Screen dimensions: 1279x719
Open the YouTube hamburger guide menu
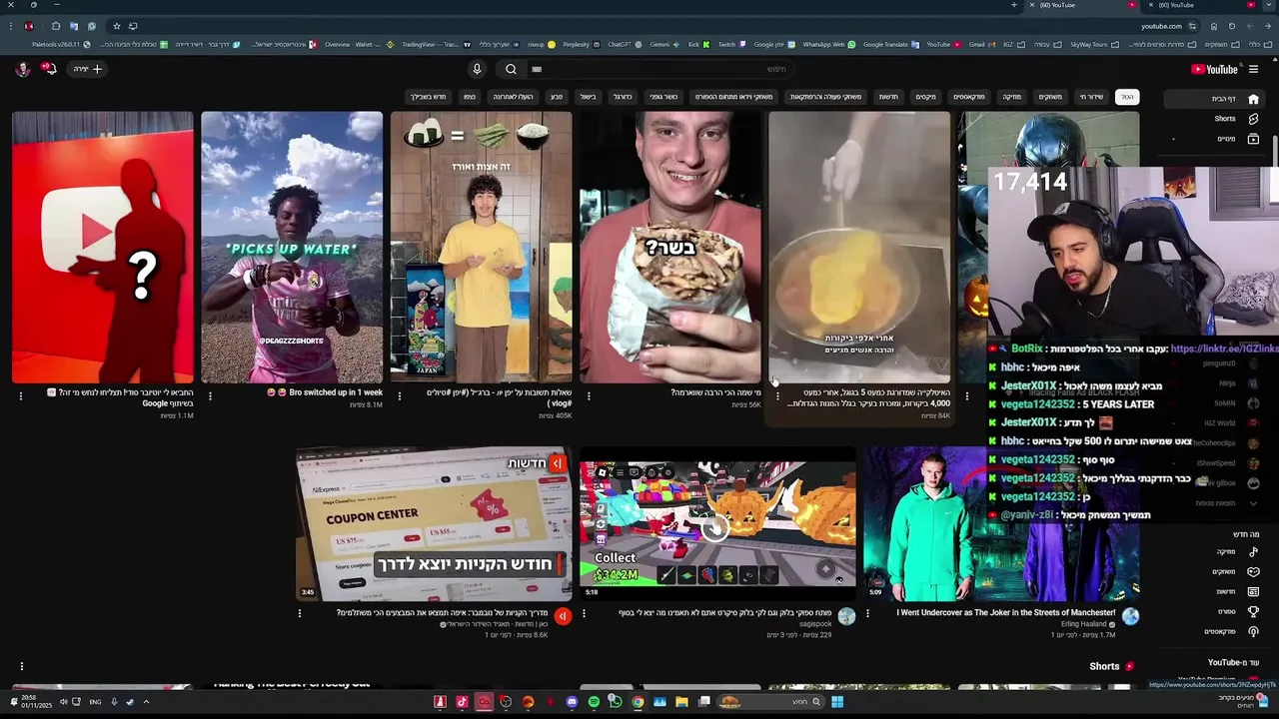[x=1253, y=69]
